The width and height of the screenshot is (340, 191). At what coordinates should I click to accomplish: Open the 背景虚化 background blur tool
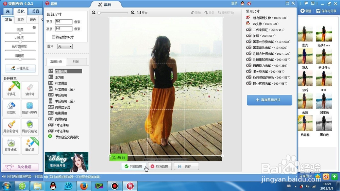pos(11,146)
